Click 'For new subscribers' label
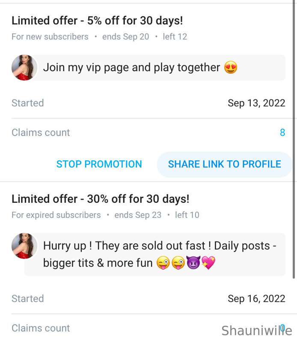The height and width of the screenshot is (343, 297). 50,37
